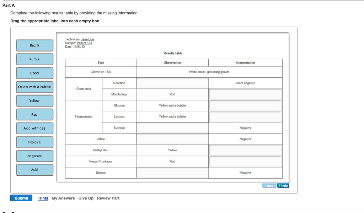Open the help button
Viewport: 364px width, 213px height.
point(283,186)
